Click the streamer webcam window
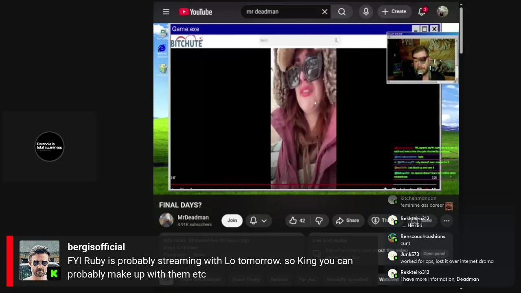521x293 pixels. (422, 58)
